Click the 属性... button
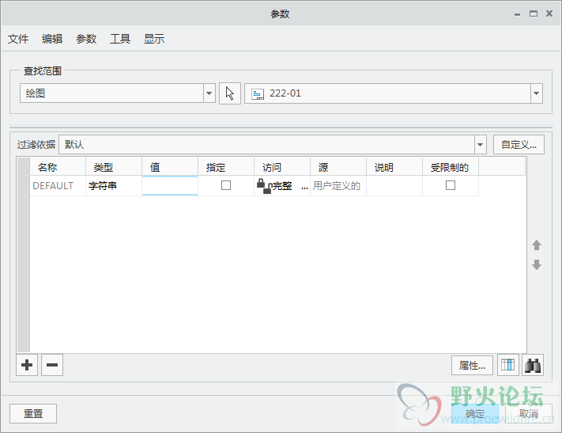Screen dimensions: 562x433 [472, 366]
